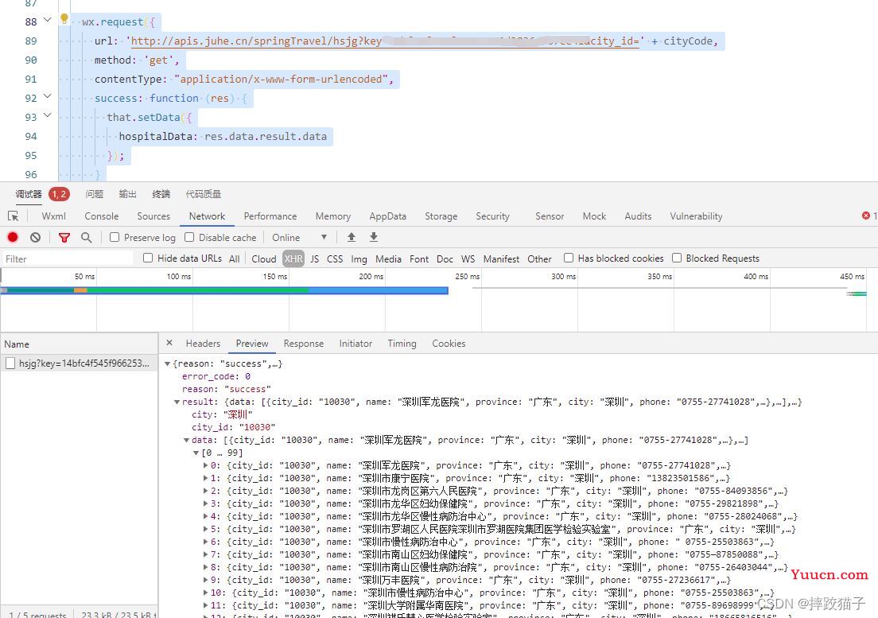878x618 pixels.
Task: Select the JS request type filter
Action: (315, 258)
